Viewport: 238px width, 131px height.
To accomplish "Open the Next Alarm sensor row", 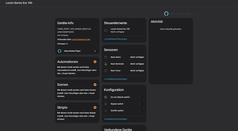I will [124, 57].
